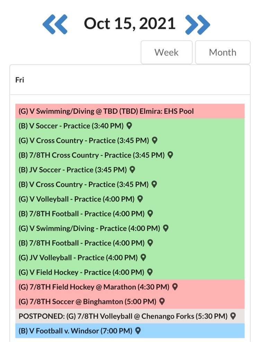Open map pin for Football v. Windsor

[138, 331]
